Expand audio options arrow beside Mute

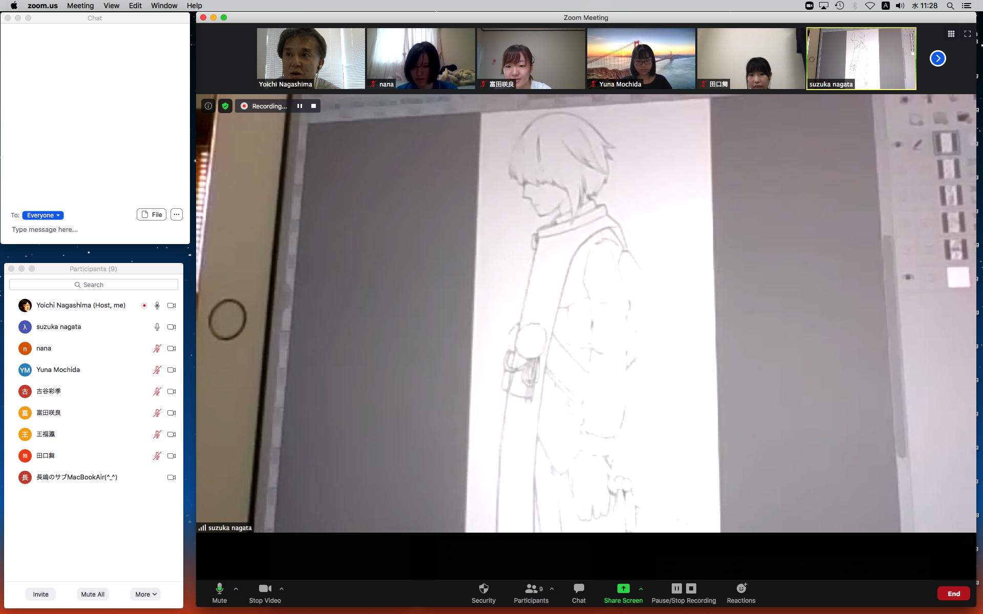236,589
